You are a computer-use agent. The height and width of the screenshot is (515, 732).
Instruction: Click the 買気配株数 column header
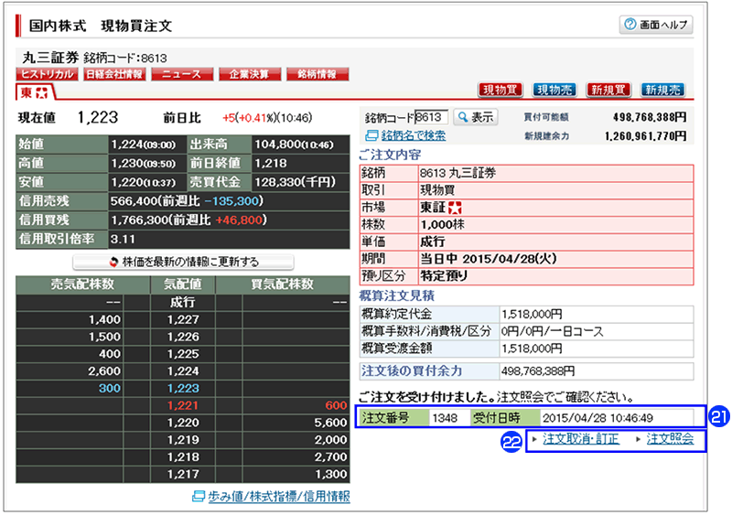[283, 284]
